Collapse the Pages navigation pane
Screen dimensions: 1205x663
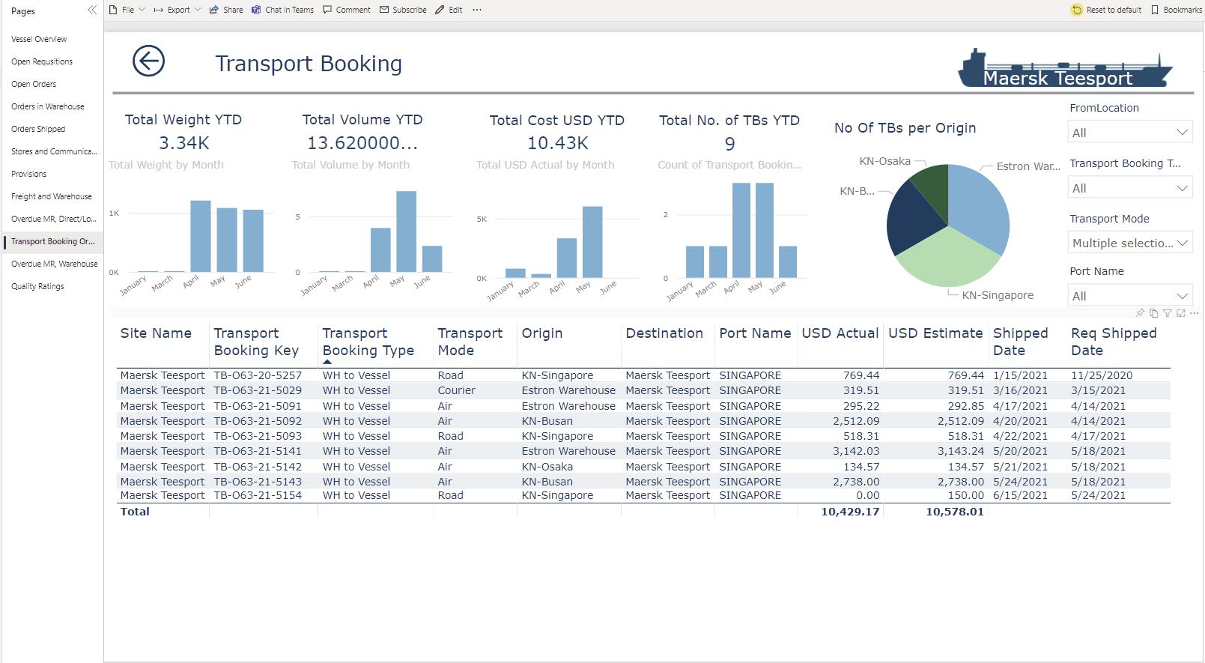tap(92, 10)
